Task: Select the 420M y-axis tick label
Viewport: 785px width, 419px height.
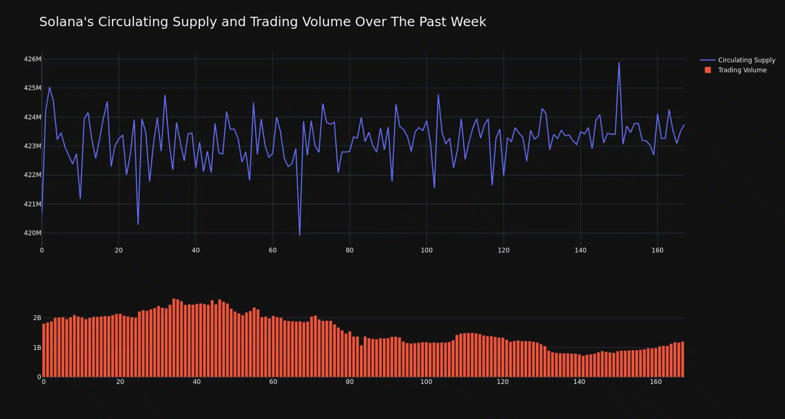Action: [32, 233]
